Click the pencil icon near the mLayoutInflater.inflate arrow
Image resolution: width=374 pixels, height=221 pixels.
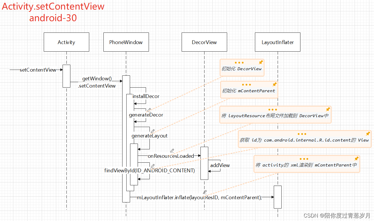205,192
